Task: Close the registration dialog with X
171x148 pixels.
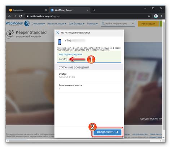Action: (x=58, y=32)
